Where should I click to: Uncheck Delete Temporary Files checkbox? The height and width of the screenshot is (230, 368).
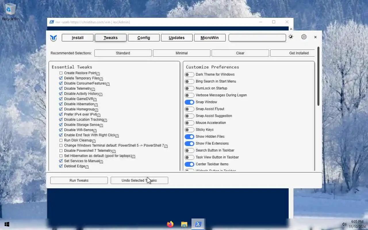point(61,78)
